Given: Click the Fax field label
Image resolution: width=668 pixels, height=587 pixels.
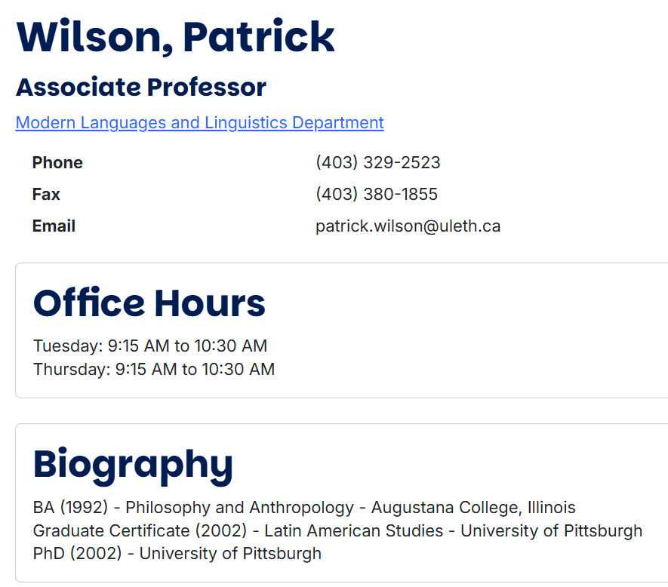Looking at the screenshot, I should tap(46, 195).
